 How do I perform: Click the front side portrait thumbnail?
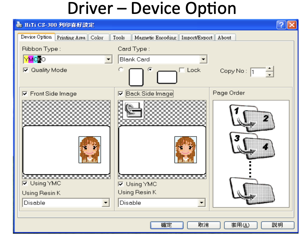tap(90, 150)
